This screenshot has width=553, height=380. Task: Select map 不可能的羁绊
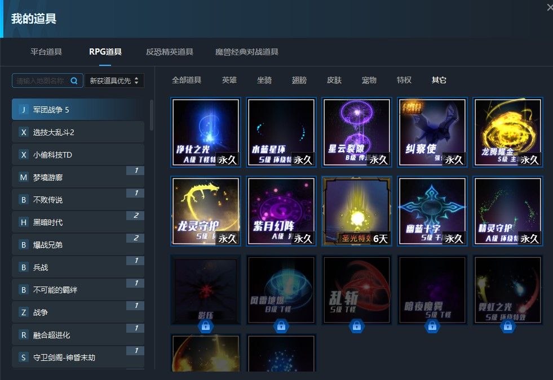78,290
